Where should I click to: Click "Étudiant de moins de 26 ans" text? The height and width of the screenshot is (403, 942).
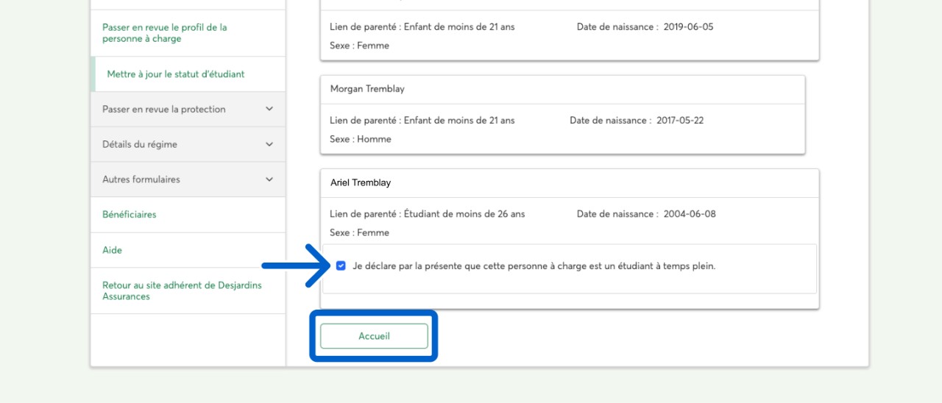pyautogui.click(x=464, y=214)
